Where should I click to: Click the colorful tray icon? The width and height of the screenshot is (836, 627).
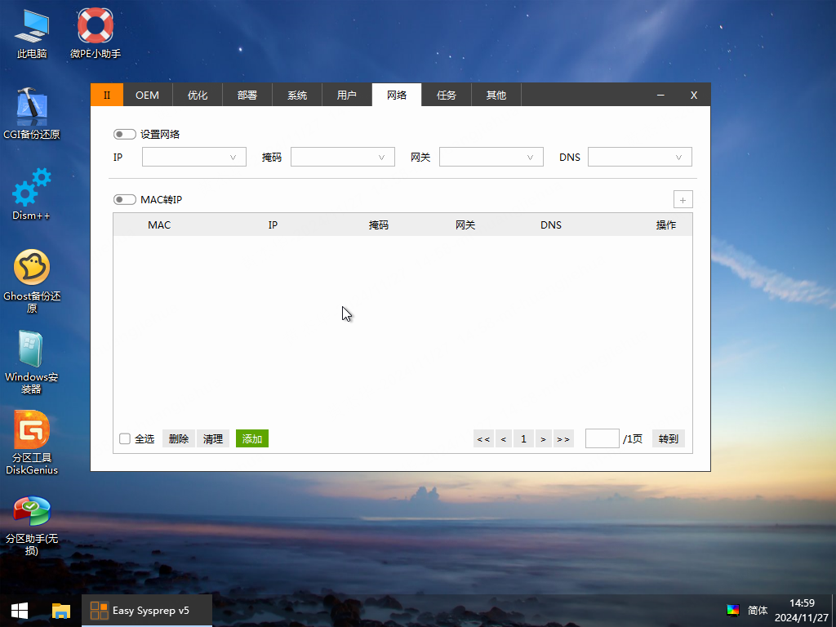point(733,611)
